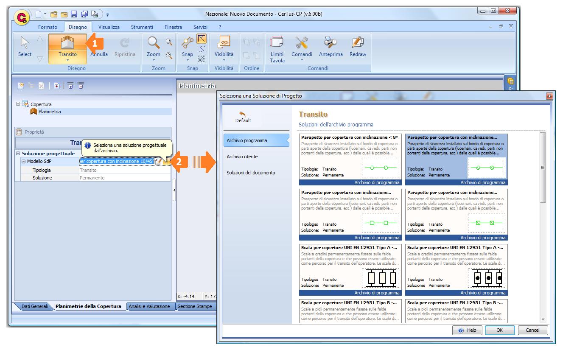Toggle the middle dotted-line snap mode
The image size is (563, 350).
point(202,49)
